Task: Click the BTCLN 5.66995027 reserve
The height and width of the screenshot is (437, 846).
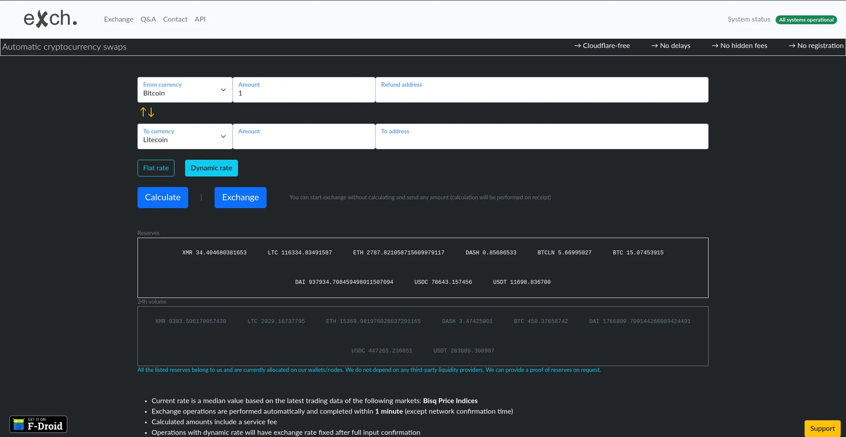Action: [x=564, y=253]
